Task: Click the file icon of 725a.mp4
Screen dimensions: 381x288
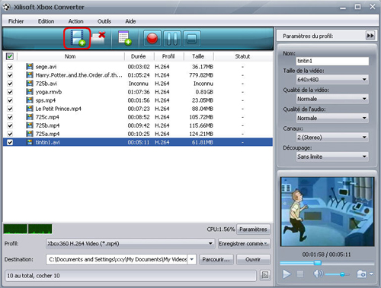Action: point(30,134)
